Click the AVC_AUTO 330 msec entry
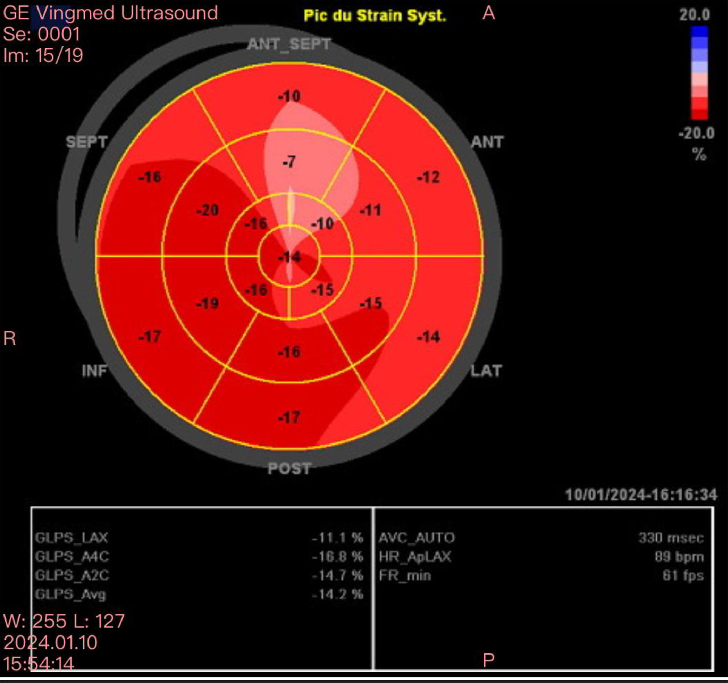 (x=541, y=538)
